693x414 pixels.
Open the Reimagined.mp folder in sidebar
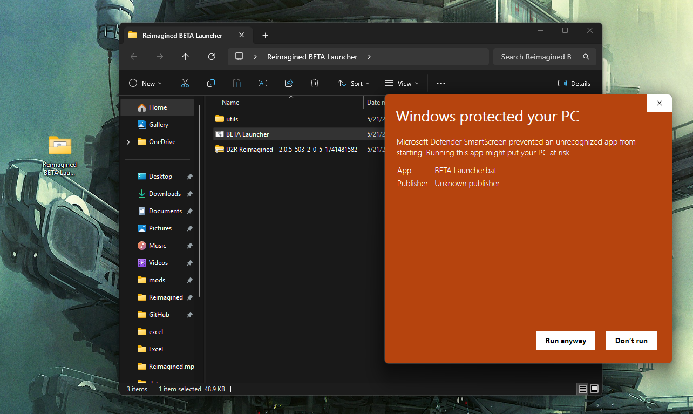pos(165,367)
